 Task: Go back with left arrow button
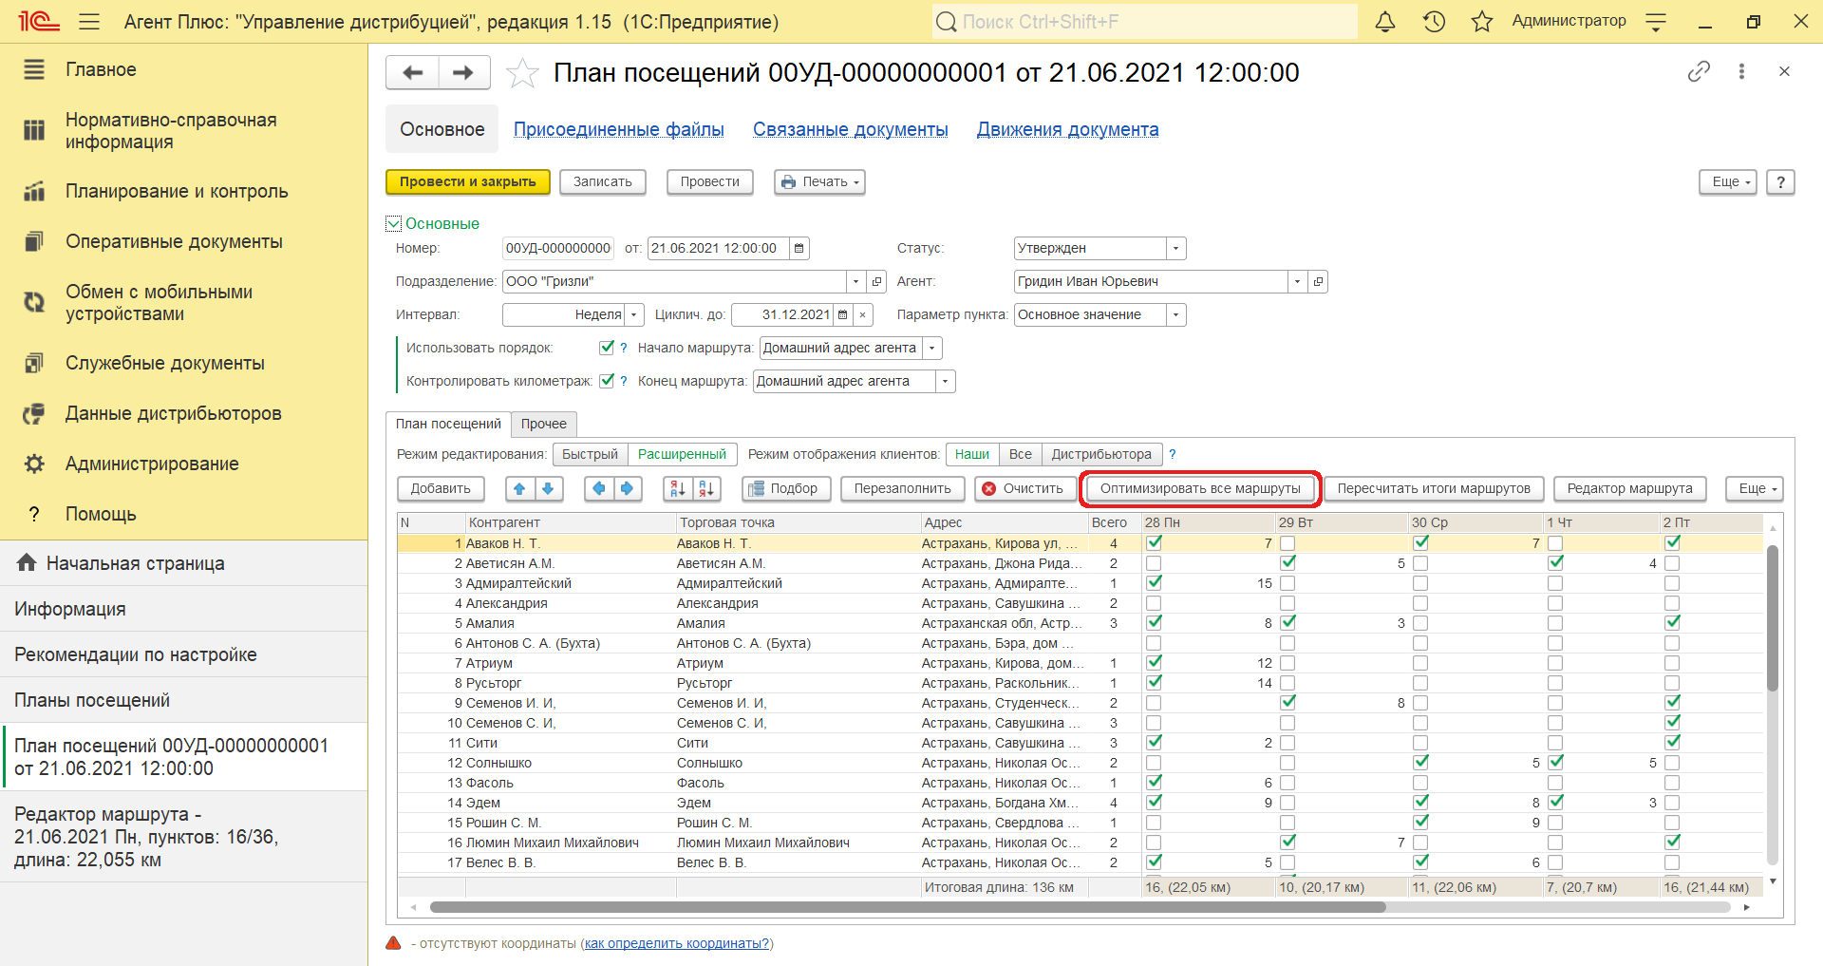point(412,72)
